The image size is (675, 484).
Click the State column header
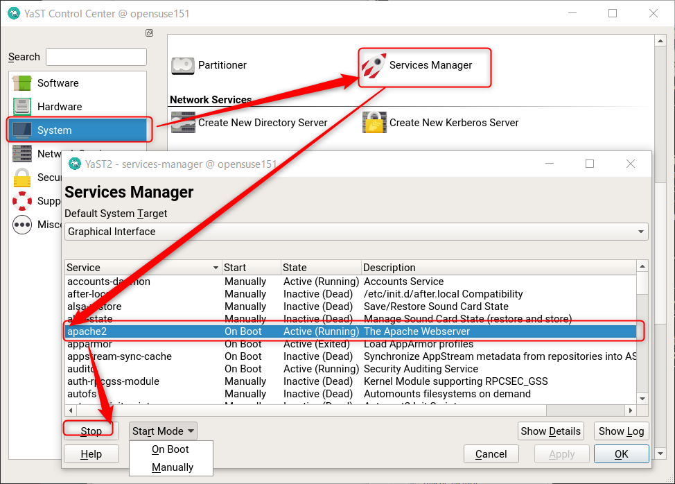pos(321,268)
